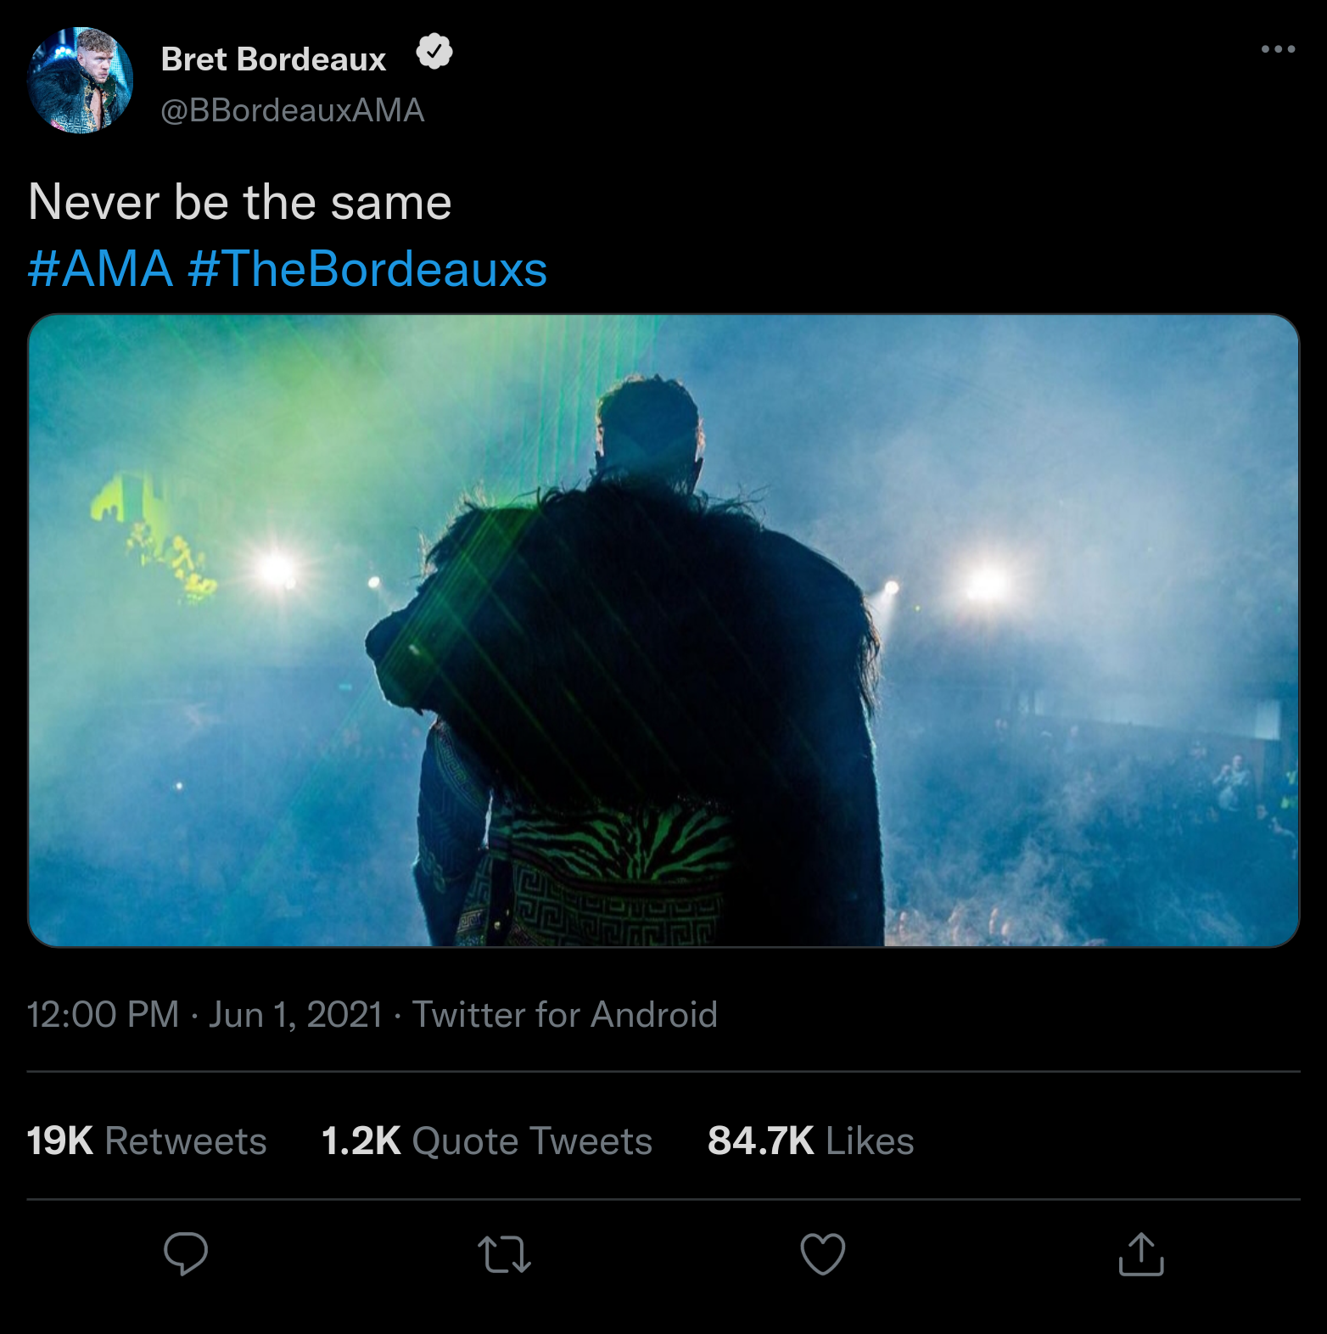Open Bret Bordeaux's profile avatar
The height and width of the screenshot is (1334, 1327).
pyautogui.click(x=81, y=81)
